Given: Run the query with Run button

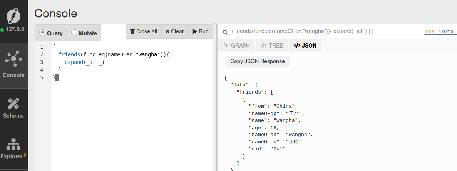Looking at the screenshot, I should coord(201,31).
